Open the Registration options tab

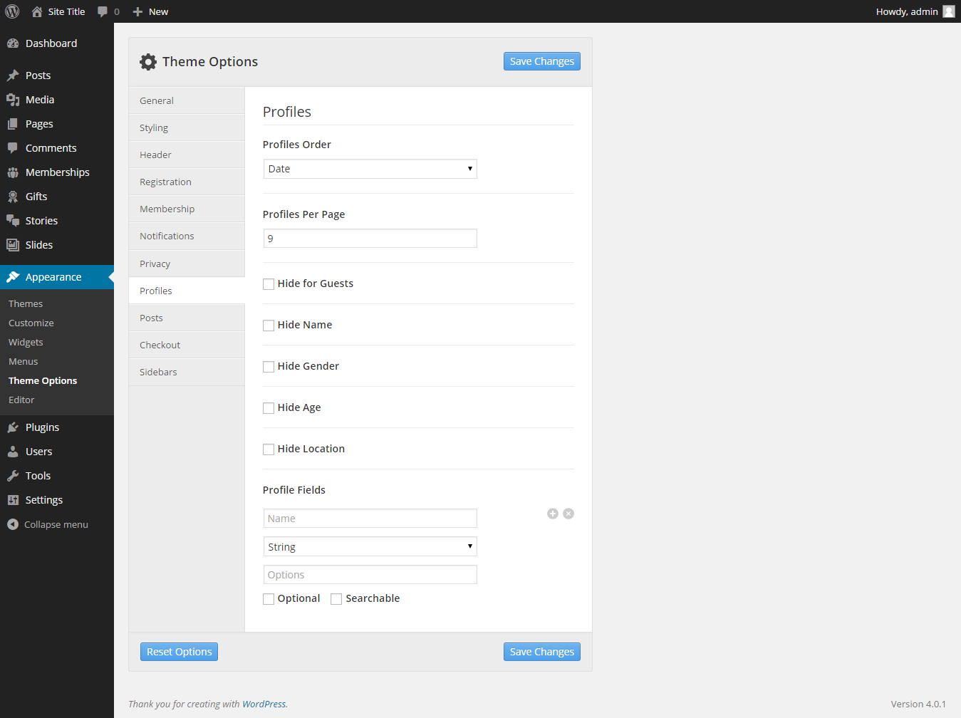187,182
